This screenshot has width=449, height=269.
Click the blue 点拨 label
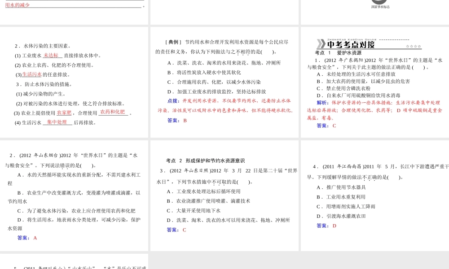[173, 100]
